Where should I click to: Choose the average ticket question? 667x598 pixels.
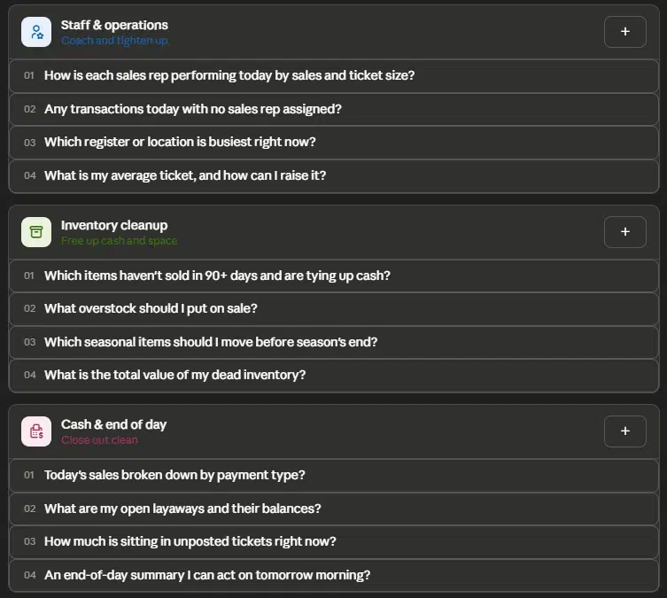pyautogui.click(x=334, y=175)
